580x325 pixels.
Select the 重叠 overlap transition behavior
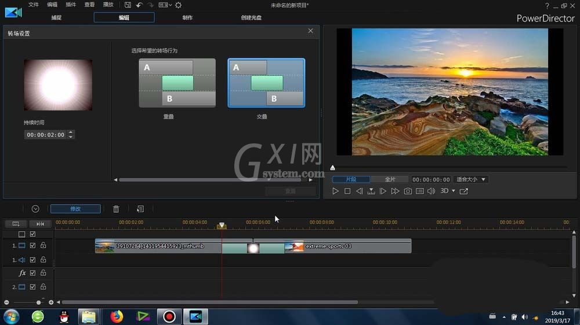177,83
